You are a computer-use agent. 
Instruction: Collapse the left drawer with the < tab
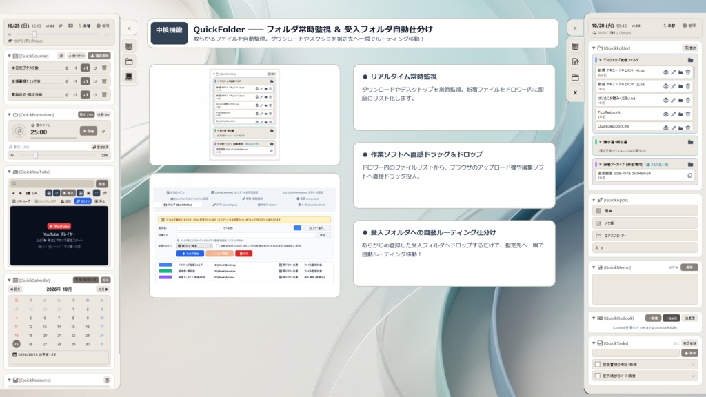pos(129,28)
